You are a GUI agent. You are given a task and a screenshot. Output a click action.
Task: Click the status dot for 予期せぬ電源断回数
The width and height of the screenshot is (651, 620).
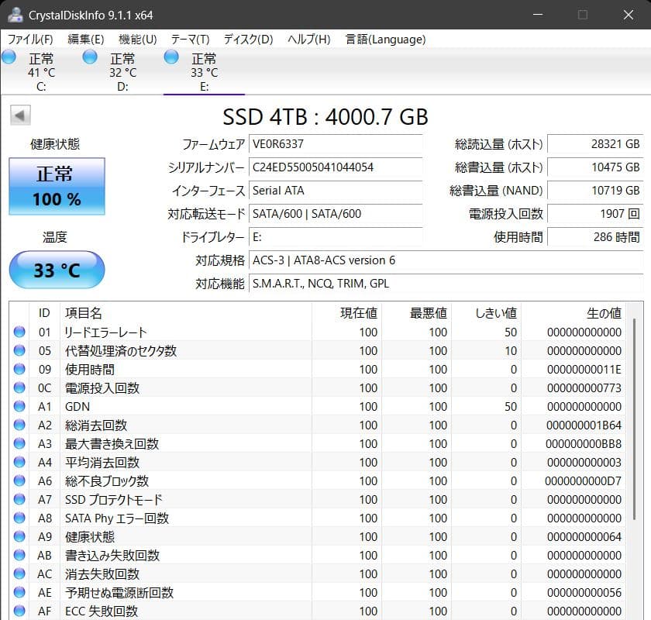[x=19, y=592]
